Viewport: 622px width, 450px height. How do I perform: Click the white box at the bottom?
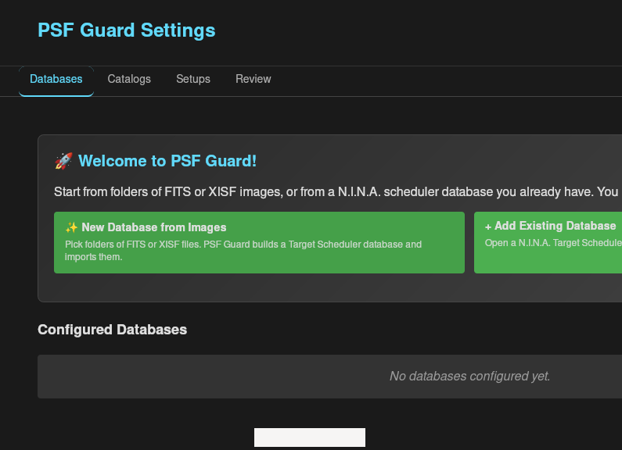coord(310,437)
